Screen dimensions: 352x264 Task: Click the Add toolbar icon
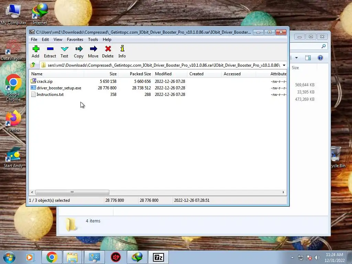35,52
